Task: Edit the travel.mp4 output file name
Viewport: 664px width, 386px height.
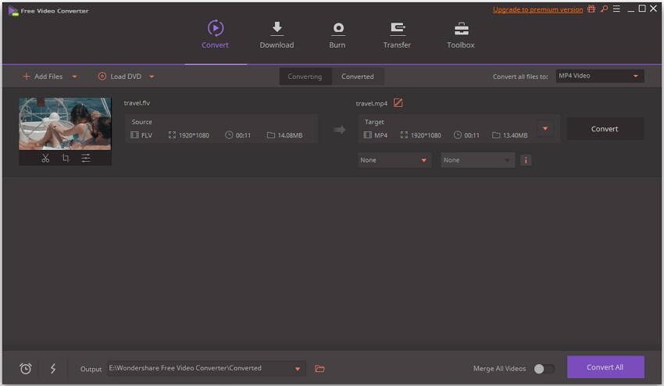Action: tap(398, 103)
